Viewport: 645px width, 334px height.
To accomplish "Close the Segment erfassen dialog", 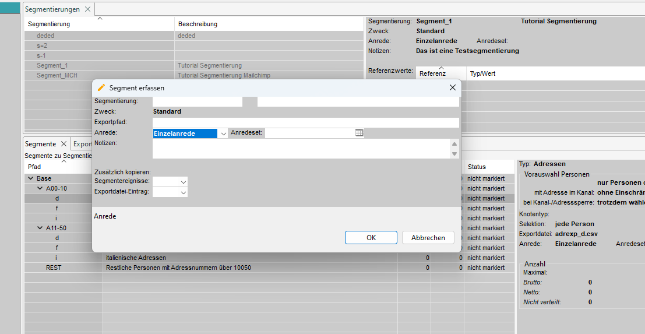I will pos(452,87).
